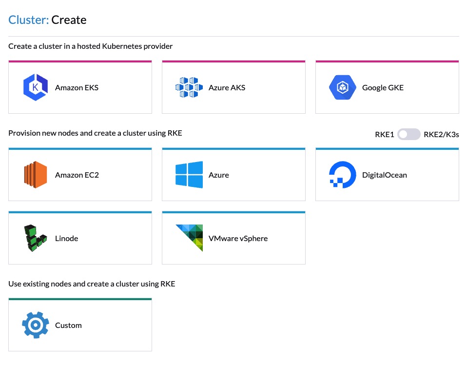466x367 pixels.
Task: Pick the DigitalOcean provider icon
Action: click(343, 174)
